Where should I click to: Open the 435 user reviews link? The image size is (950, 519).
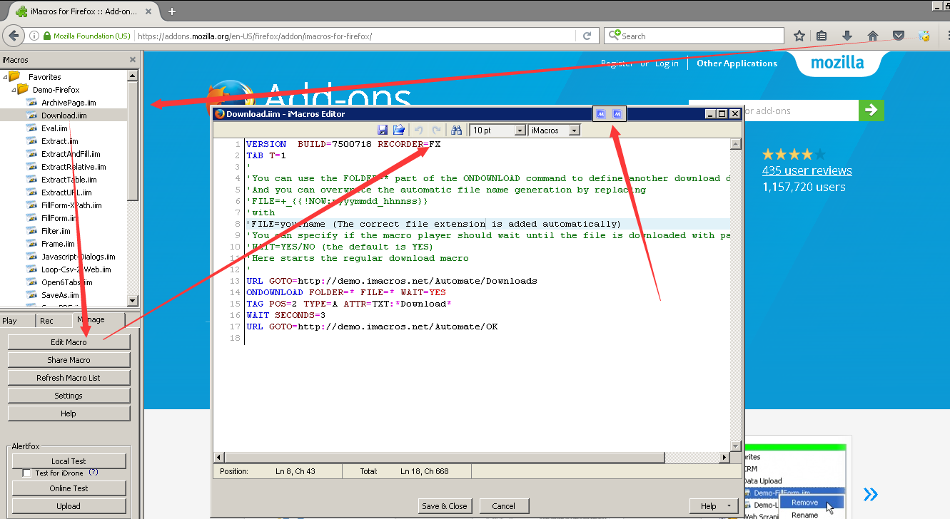(x=807, y=170)
